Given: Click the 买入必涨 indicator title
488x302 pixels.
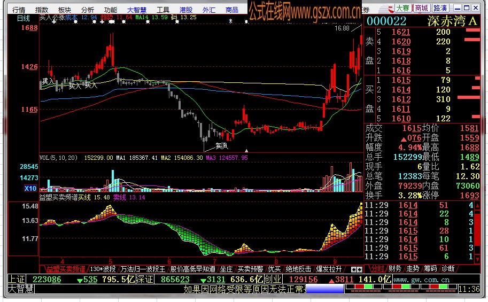Looking at the screenshot, I should (x=52, y=18).
